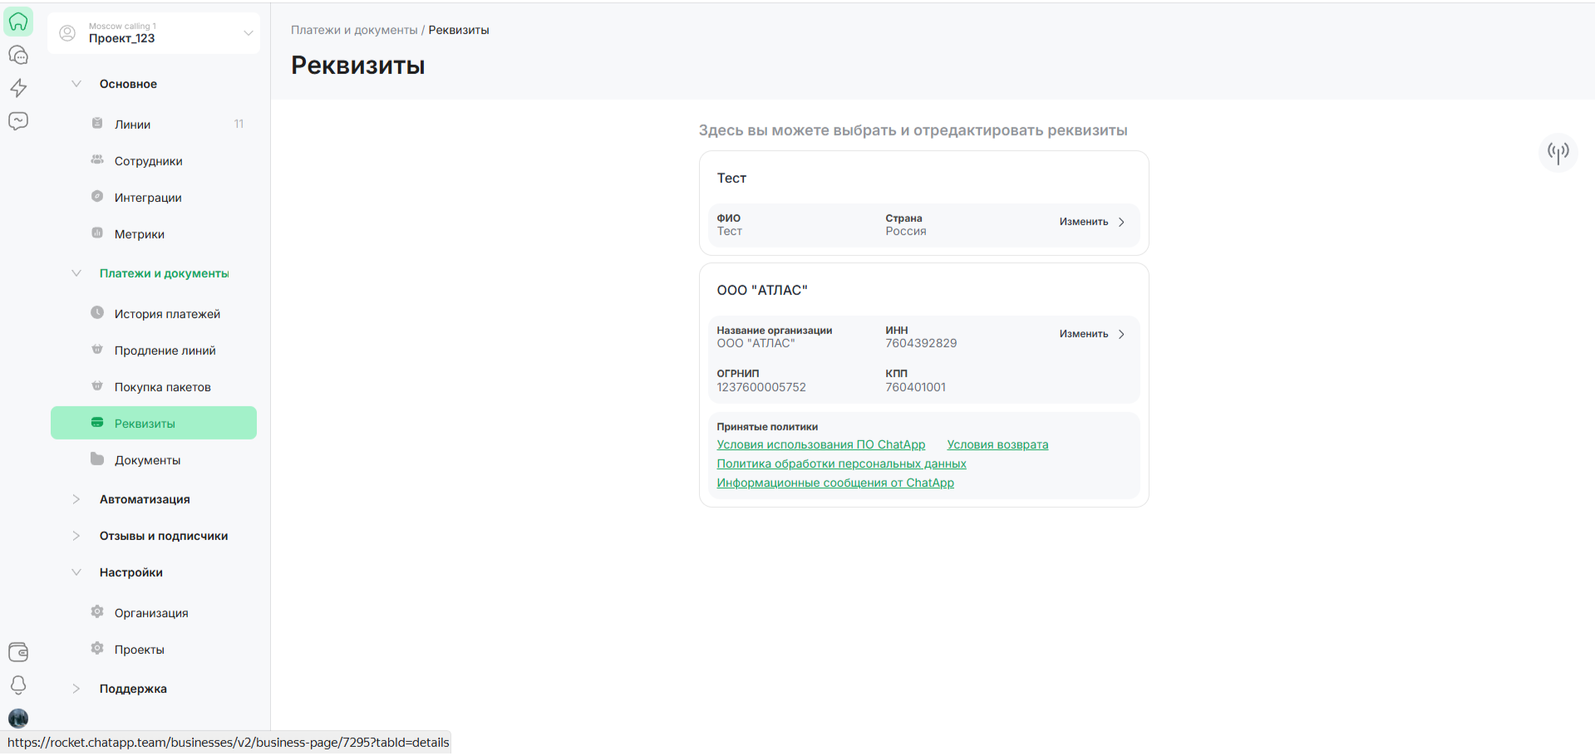Collapse the Основное section
This screenshot has height=756, width=1595.
point(76,84)
